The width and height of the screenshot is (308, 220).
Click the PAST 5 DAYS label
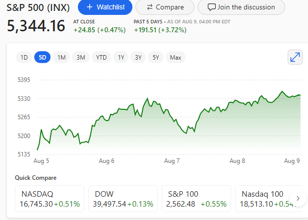(148, 22)
